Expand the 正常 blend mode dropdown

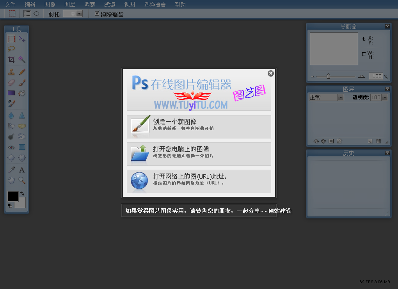[x=341, y=98]
